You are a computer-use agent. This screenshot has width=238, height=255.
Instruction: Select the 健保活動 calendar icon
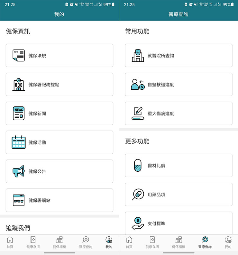pyautogui.click(x=19, y=142)
